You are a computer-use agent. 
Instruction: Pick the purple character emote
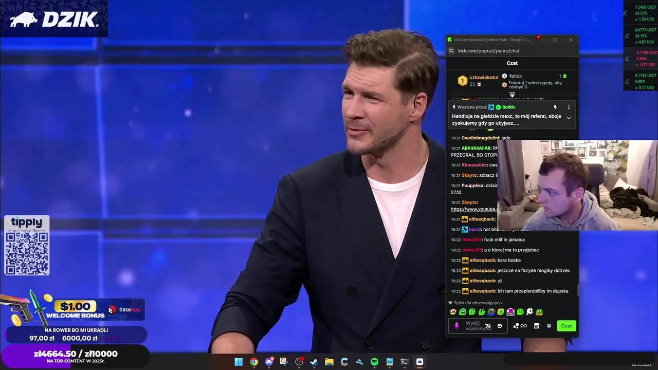(510, 311)
